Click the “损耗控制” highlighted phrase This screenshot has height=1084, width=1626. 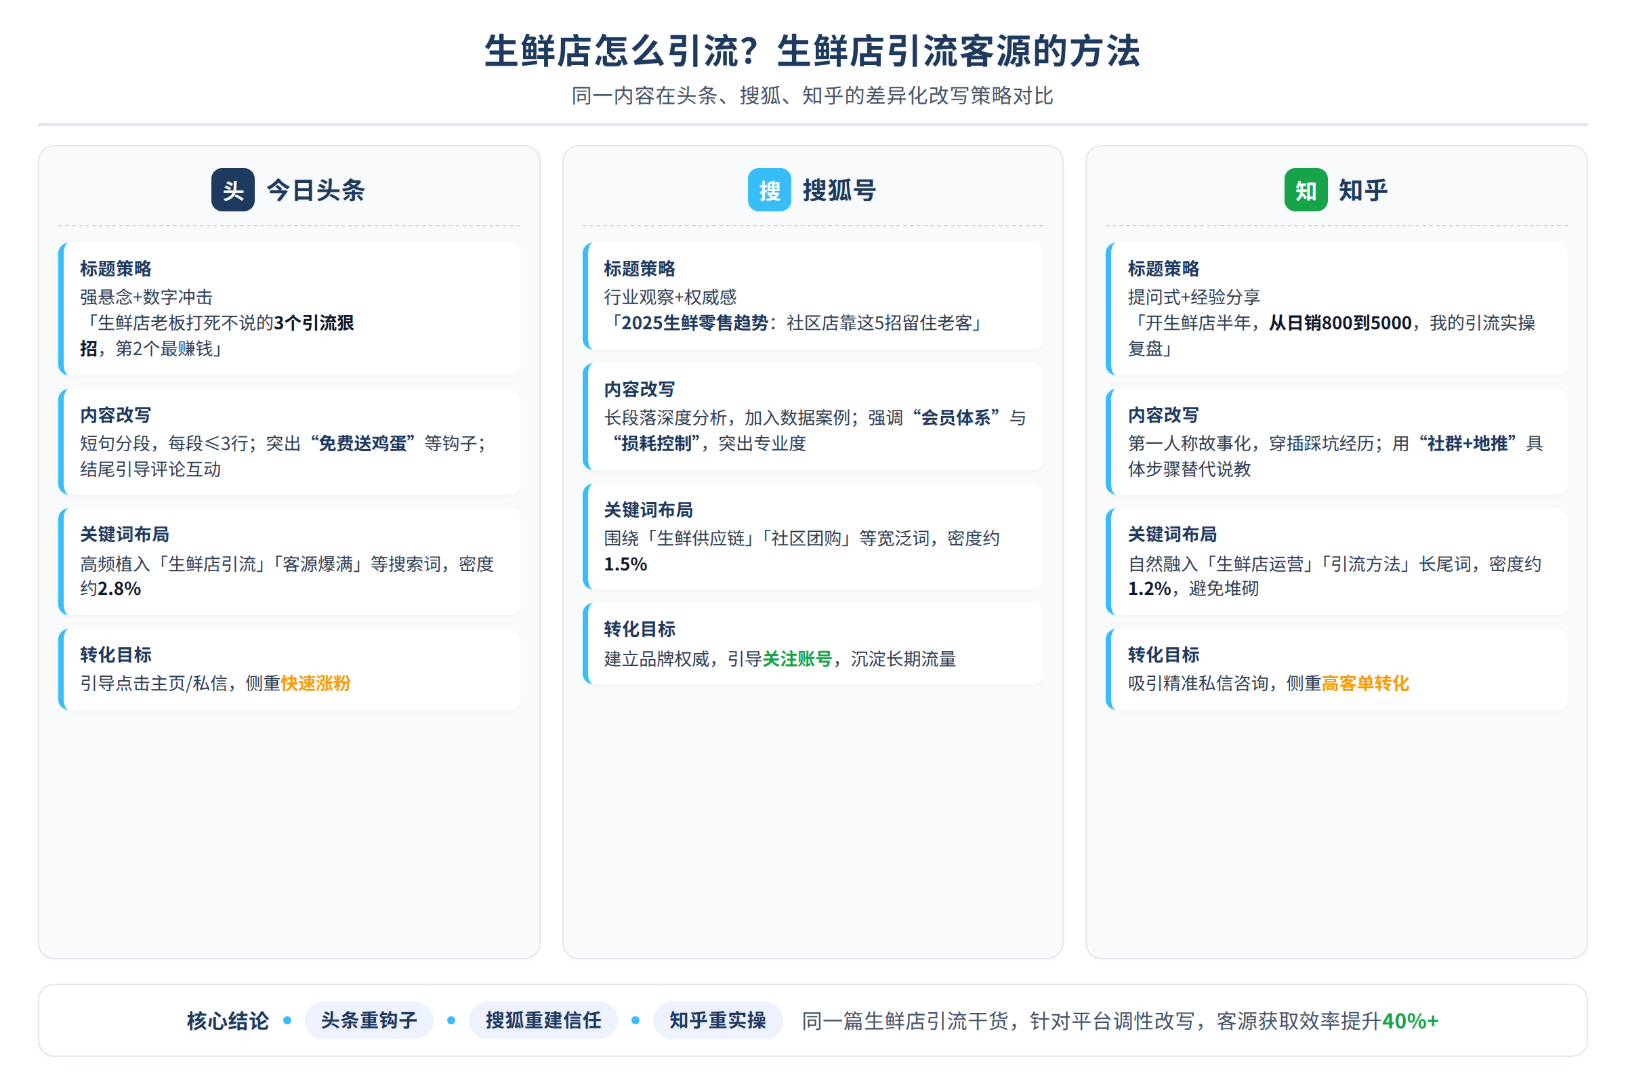click(x=656, y=443)
